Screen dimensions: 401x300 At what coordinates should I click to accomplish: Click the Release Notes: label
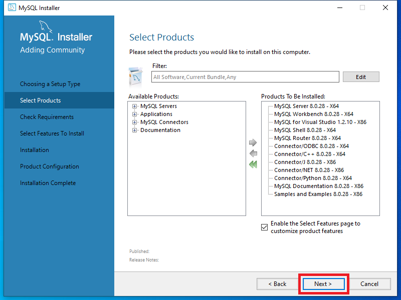point(144,260)
